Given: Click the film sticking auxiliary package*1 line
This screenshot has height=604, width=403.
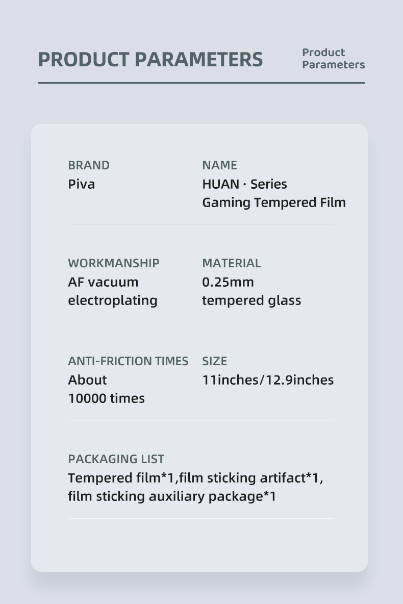Looking at the screenshot, I should [172, 496].
